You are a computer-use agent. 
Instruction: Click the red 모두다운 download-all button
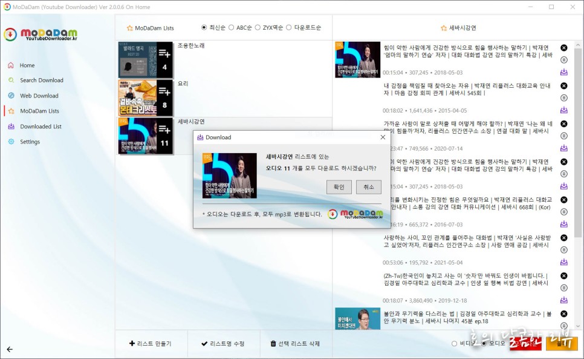pos(525,343)
